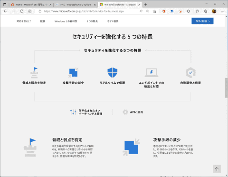This screenshot has height=177, width=228.
Task: Click the エンドポイントでの検出と対応 label
Action: tap(152, 85)
